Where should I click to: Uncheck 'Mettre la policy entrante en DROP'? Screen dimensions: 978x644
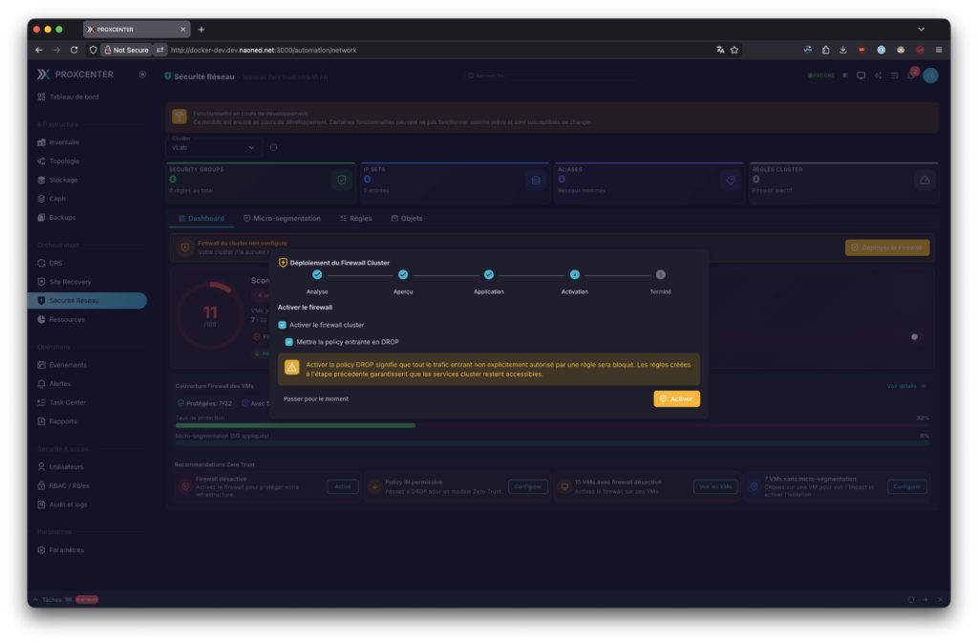[x=288, y=341]
